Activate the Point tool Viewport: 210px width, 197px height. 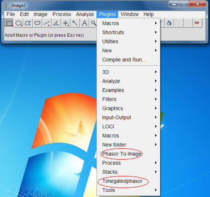pyautogui.click(x=66, y=23)
